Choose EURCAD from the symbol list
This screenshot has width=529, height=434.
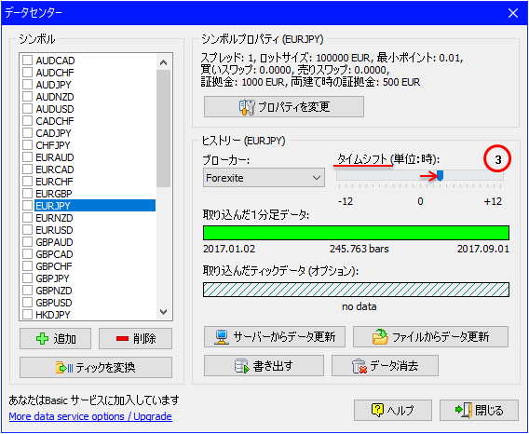click(55, 170)
